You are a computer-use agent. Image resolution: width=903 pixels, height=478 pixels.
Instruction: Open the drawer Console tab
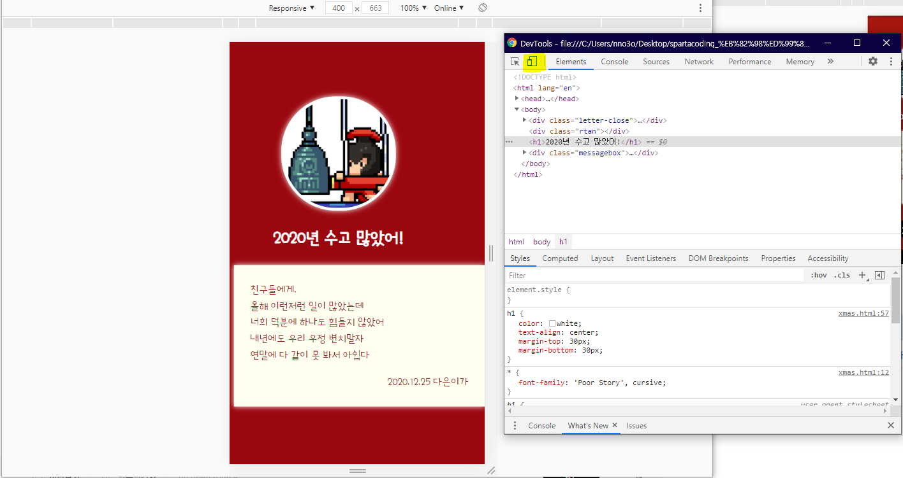[x=541, y=425]
